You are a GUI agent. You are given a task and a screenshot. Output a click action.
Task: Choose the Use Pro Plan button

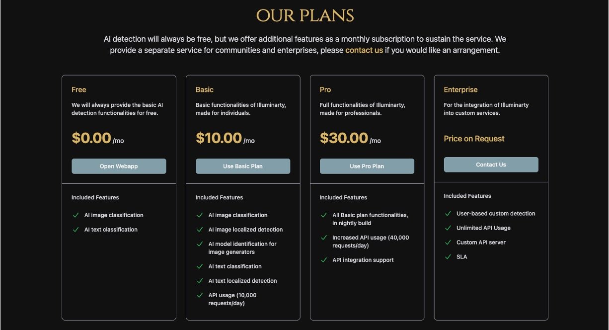[367, 166]
